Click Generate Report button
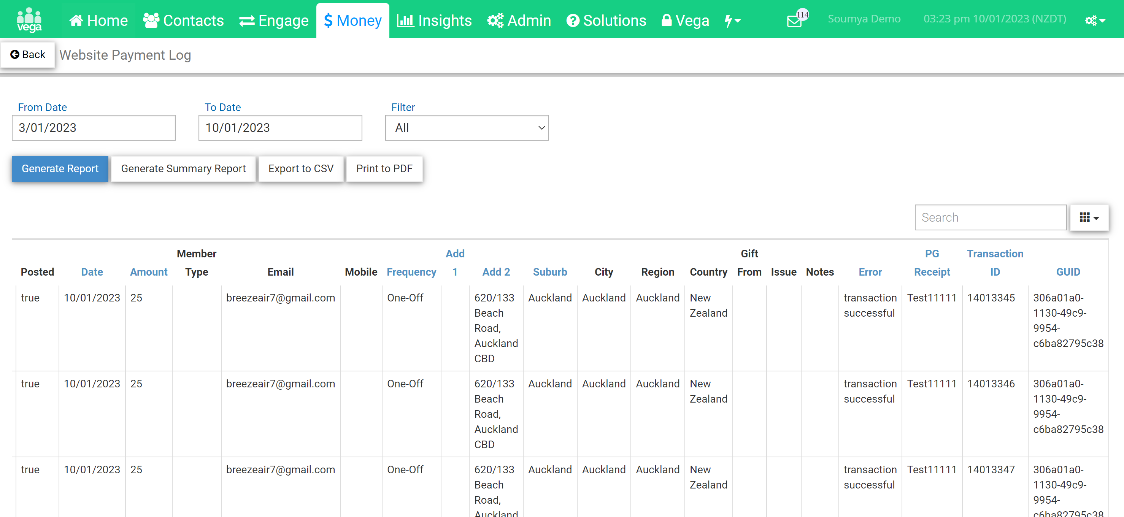The image size is (1124, 517). pyautogui.click(x=60, y=169)
